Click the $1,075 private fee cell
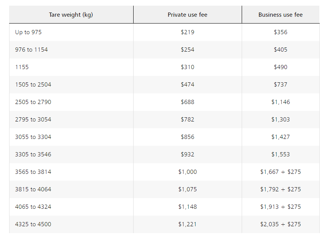322x238 pixels. (187, 189)
